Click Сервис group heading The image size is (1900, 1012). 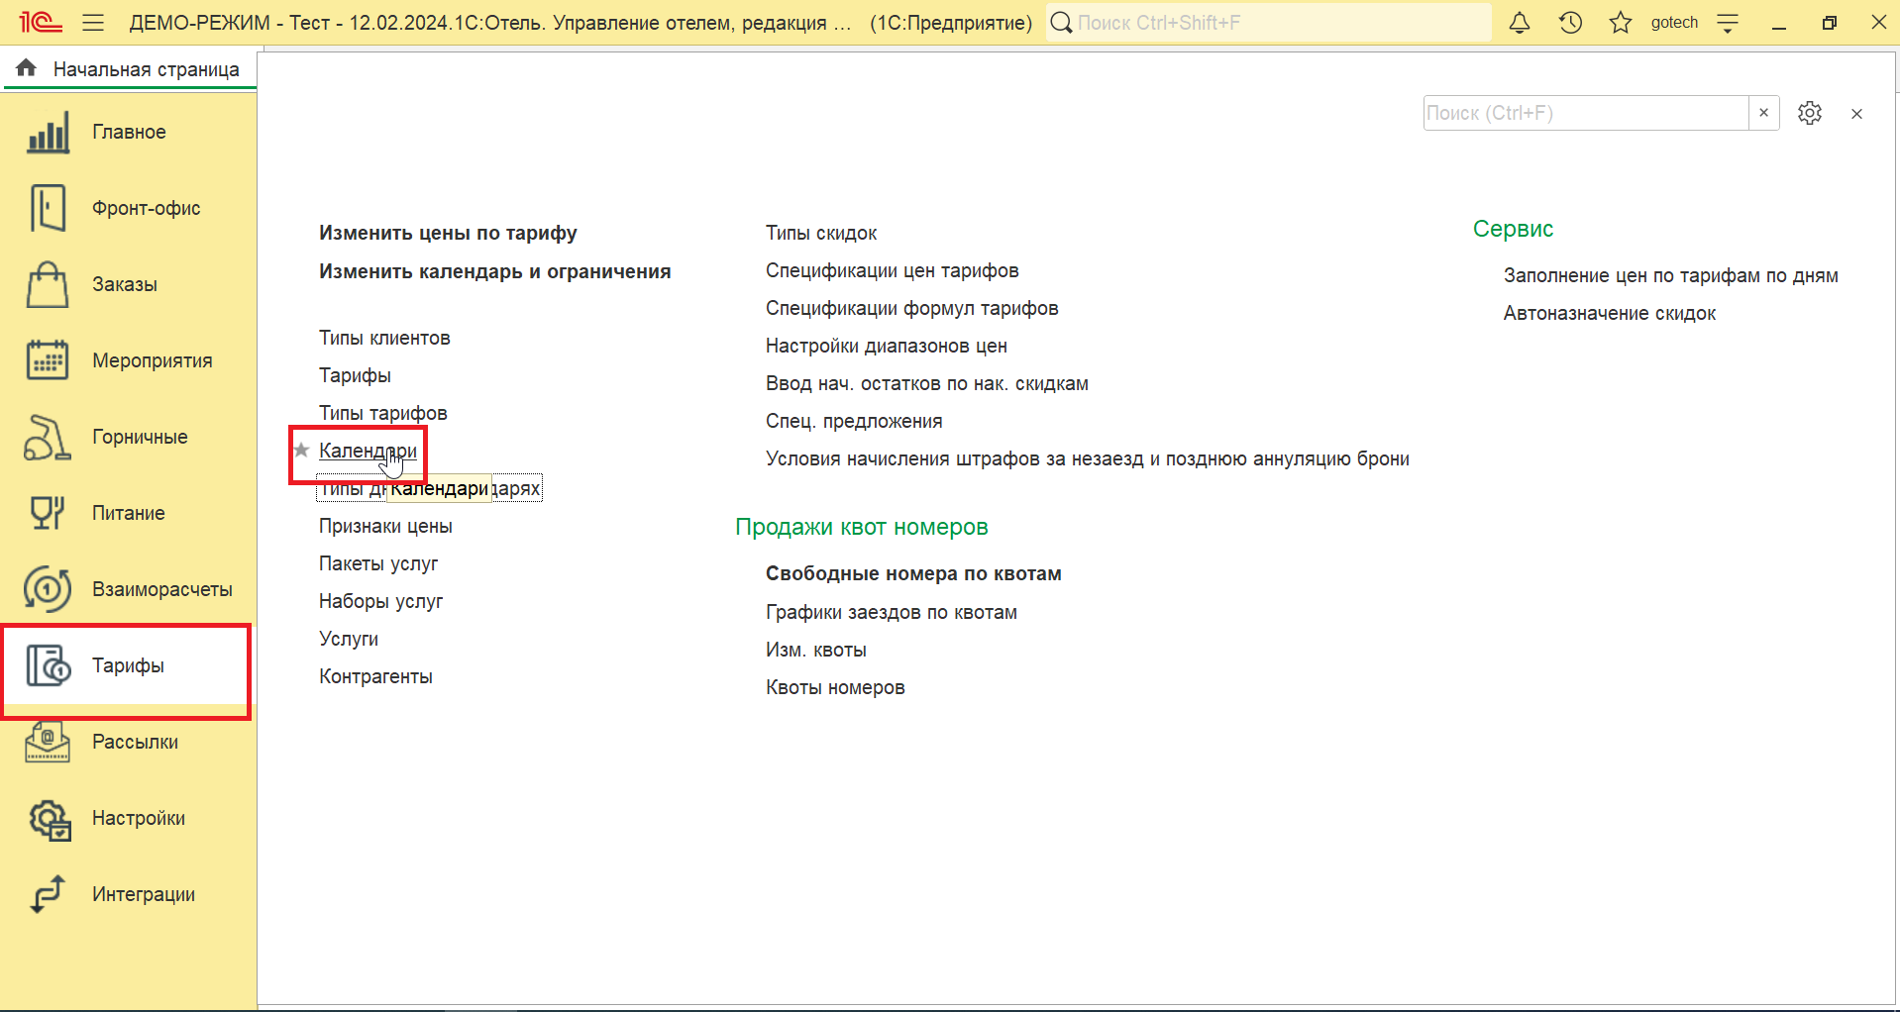point(1513,229)
